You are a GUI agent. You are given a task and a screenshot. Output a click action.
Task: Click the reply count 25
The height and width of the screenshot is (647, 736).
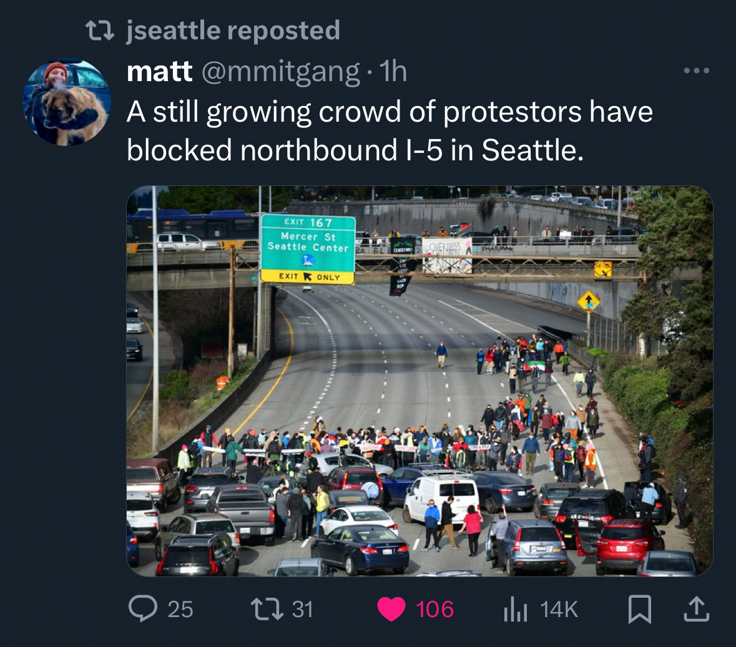180,609
